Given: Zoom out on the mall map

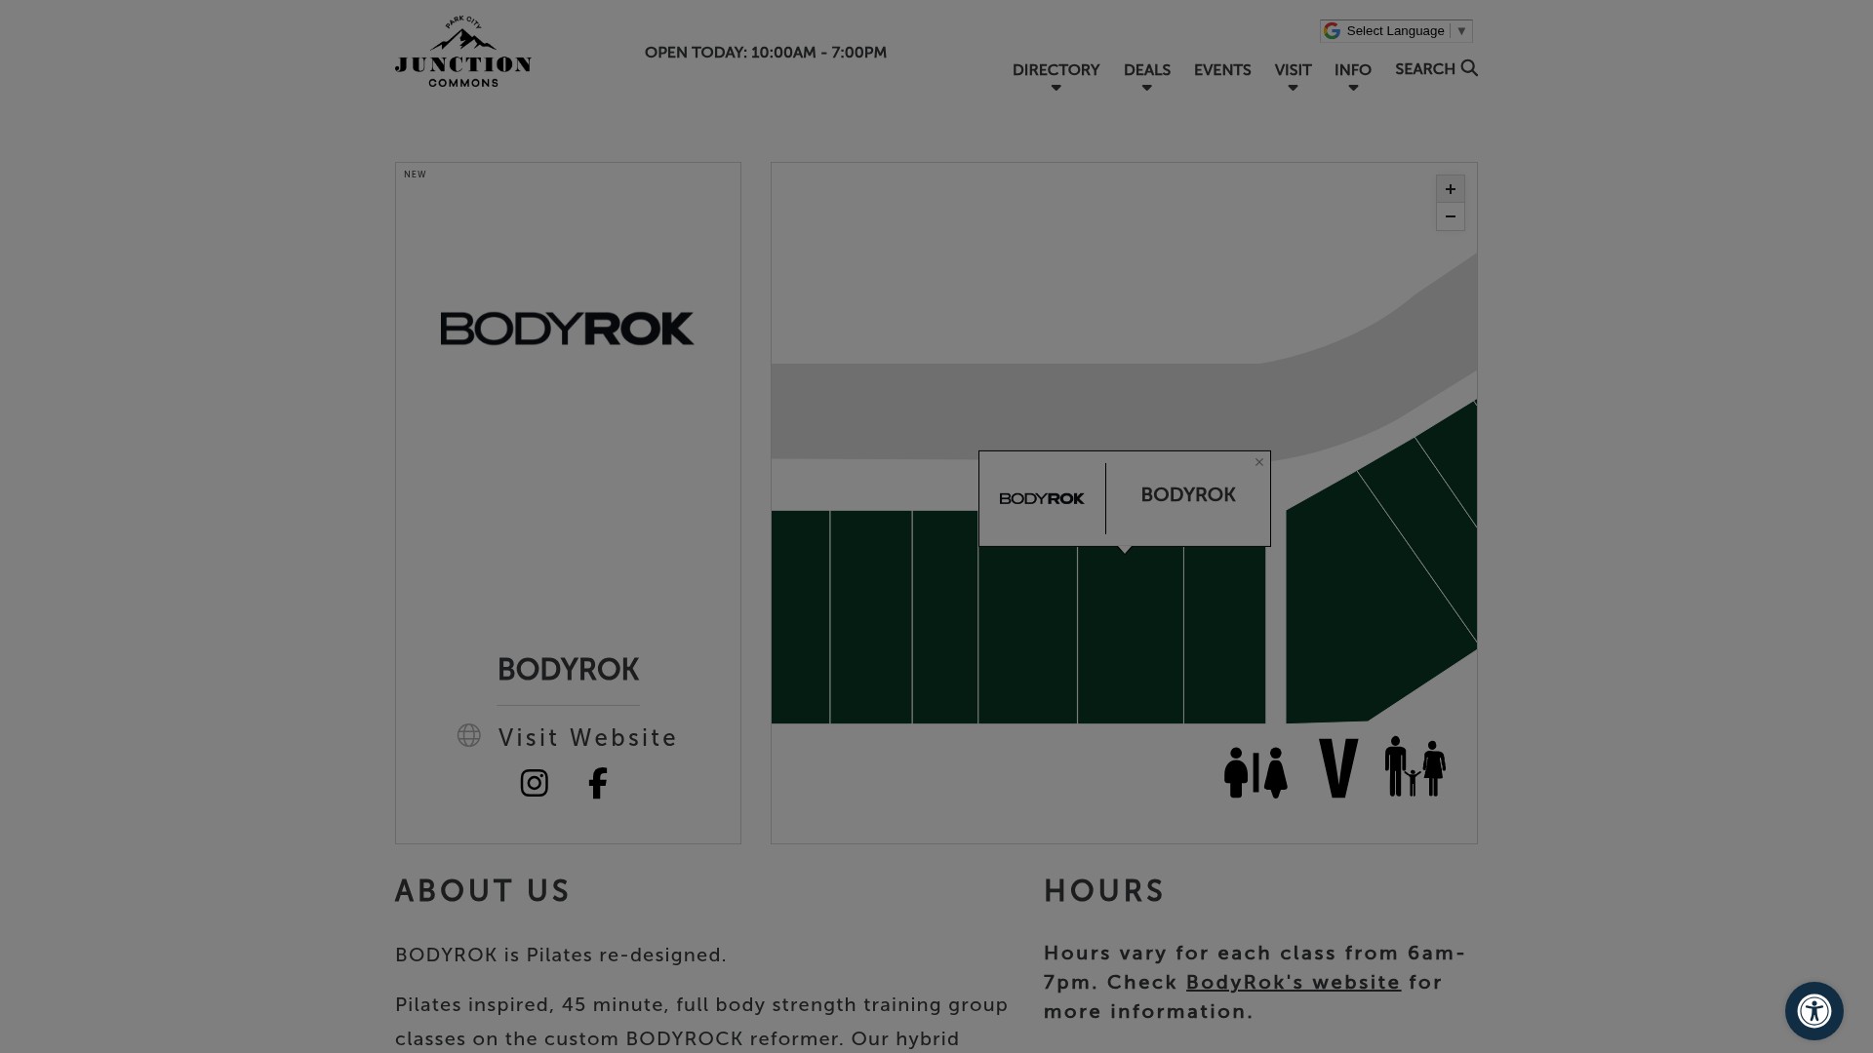Looking at the screenshot, I should point(1451,216).
